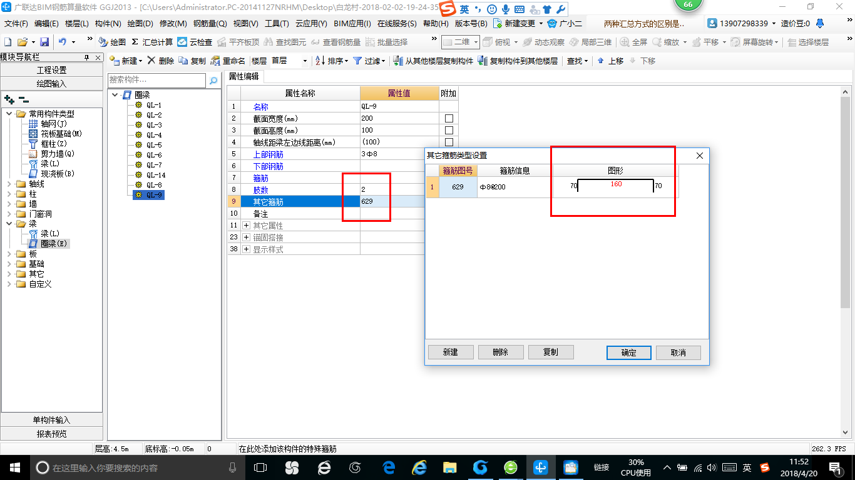
Task: Open Task View on taskbar
Action: point(260,467)
